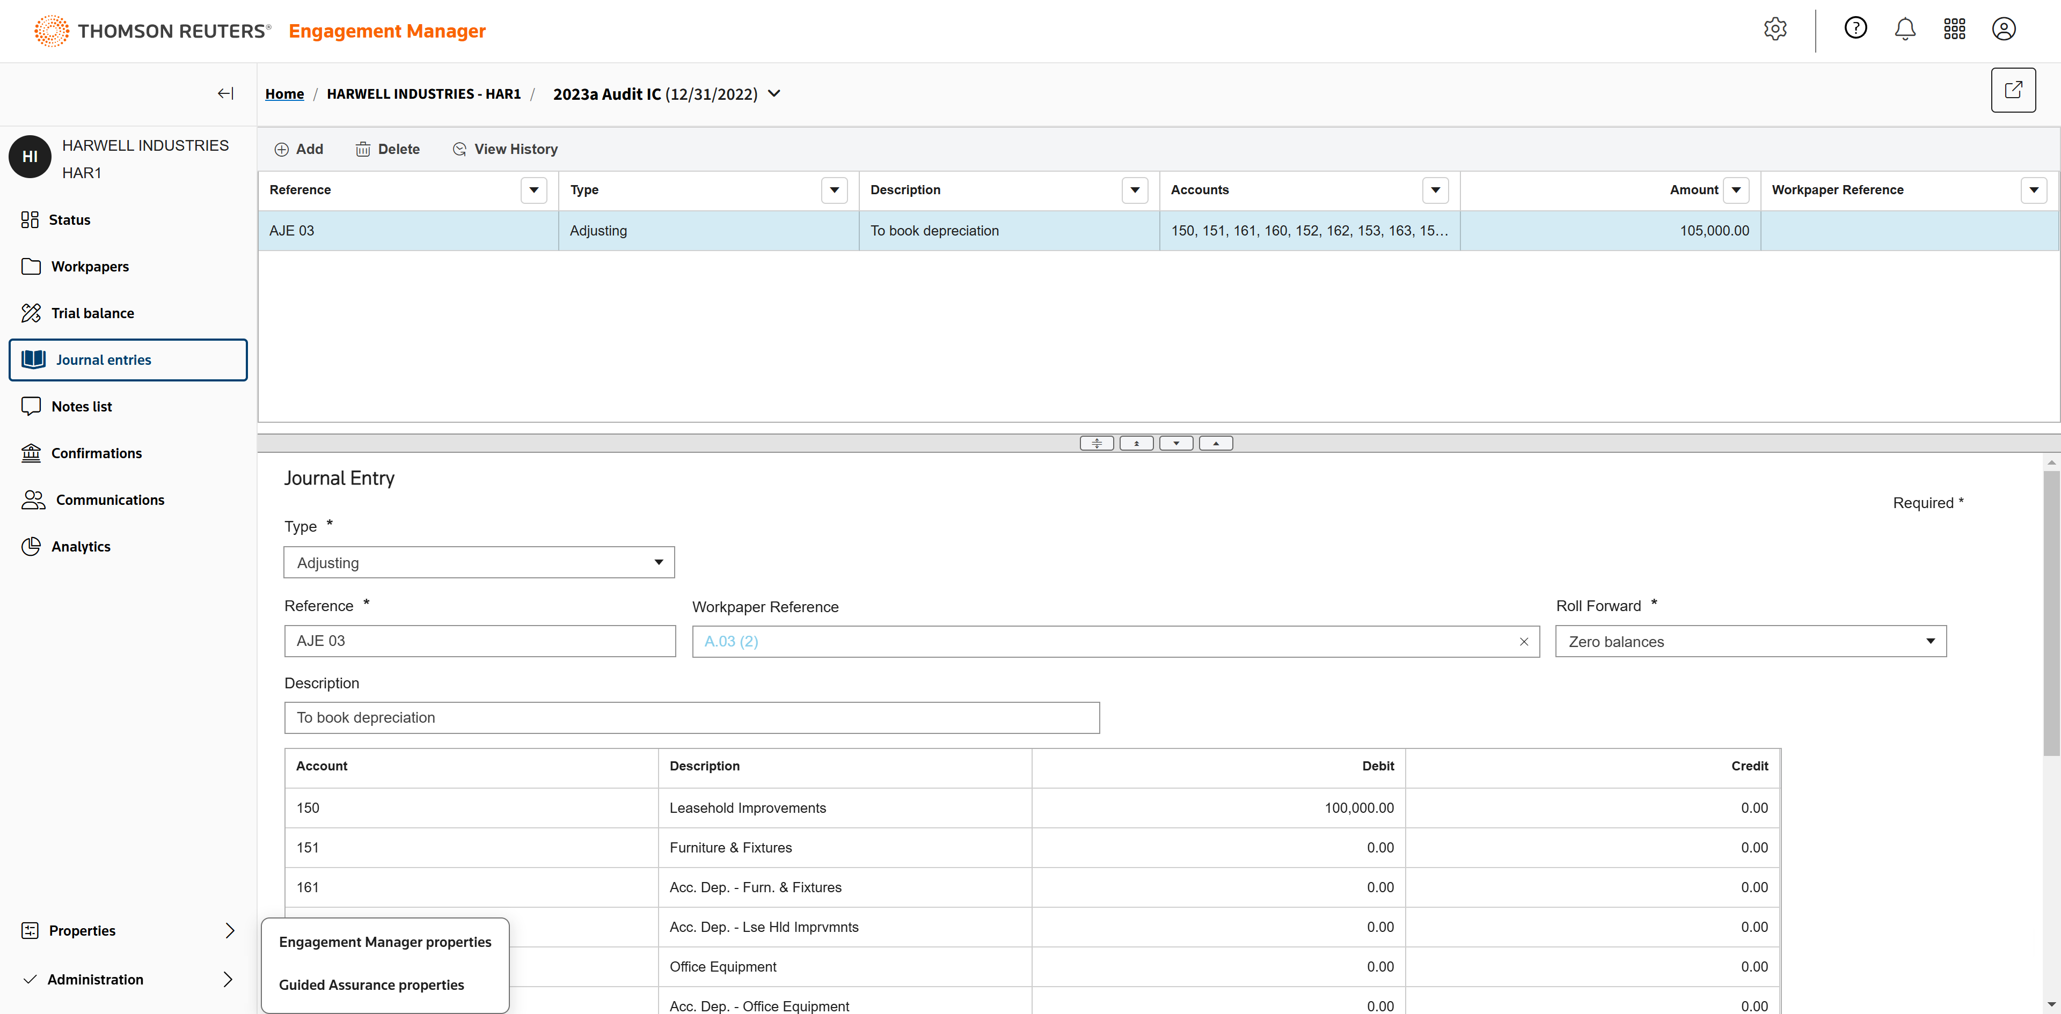Click the Delete toolbar button
Image resolution: width=2061 pixels, height=1014 pixels.
click(387, 149)
